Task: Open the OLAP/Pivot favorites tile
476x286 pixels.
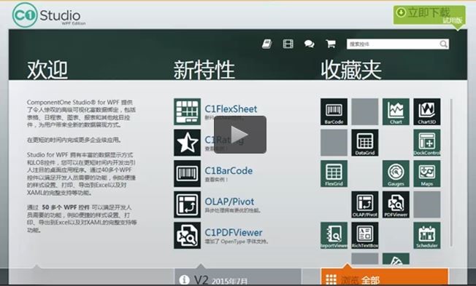Action: click(365, 204)
